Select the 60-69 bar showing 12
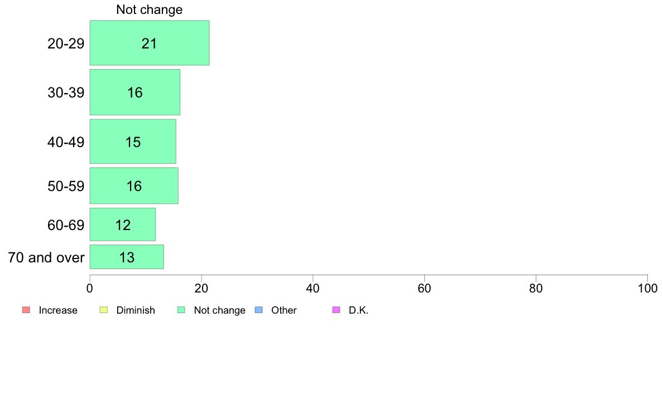The height and width of the screenshot is (410, 663). (x=123, y=224)
